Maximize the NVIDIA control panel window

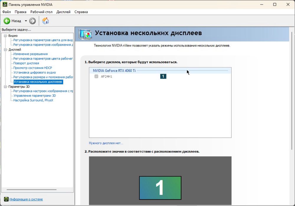(x=275, y=4)
